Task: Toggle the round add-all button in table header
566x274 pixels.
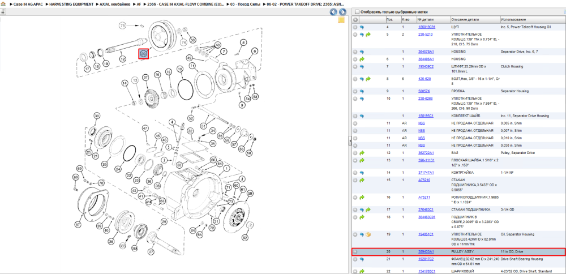Action: 355,19
